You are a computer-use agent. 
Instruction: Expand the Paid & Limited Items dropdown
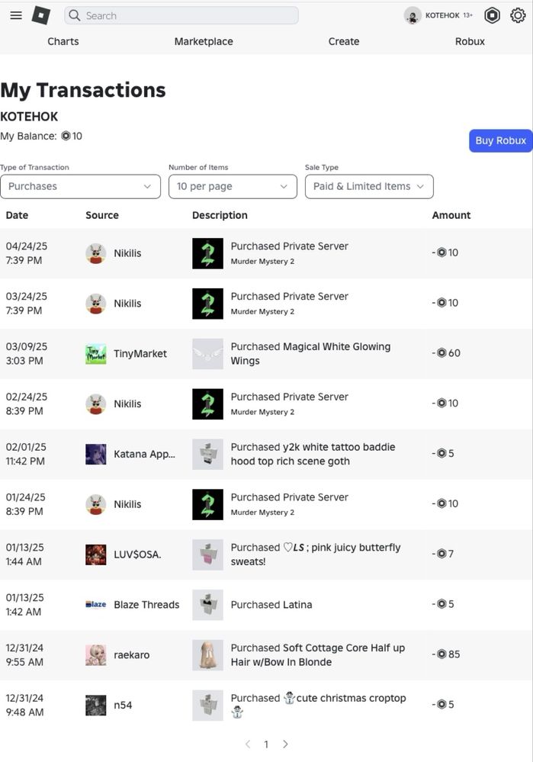(369, 187)
